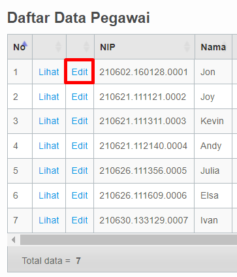
Task: Click the horizontal scrollbar track
Action: click(x=129, y=240)
